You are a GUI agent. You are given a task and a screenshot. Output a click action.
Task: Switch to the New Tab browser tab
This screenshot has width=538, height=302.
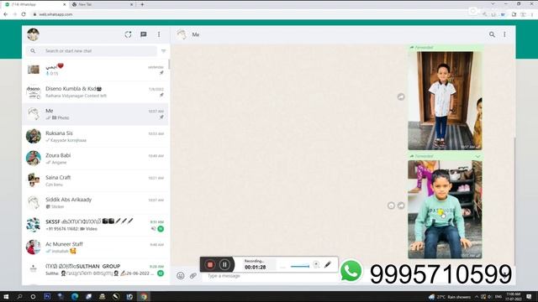click(103, 4)
